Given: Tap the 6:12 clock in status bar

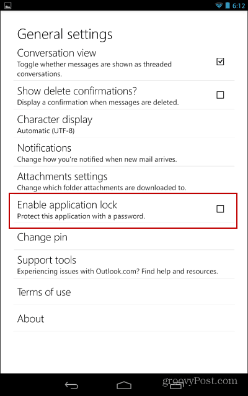Looking at the screenshot, I should pos(239,6).
